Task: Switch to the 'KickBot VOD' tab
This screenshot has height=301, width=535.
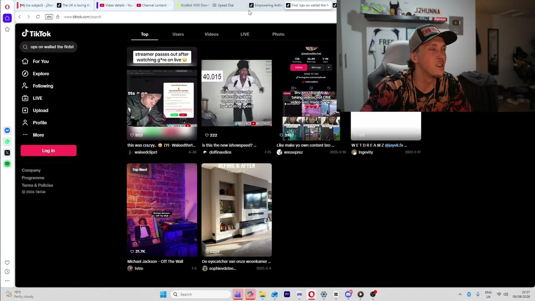Action: [192, 5]
